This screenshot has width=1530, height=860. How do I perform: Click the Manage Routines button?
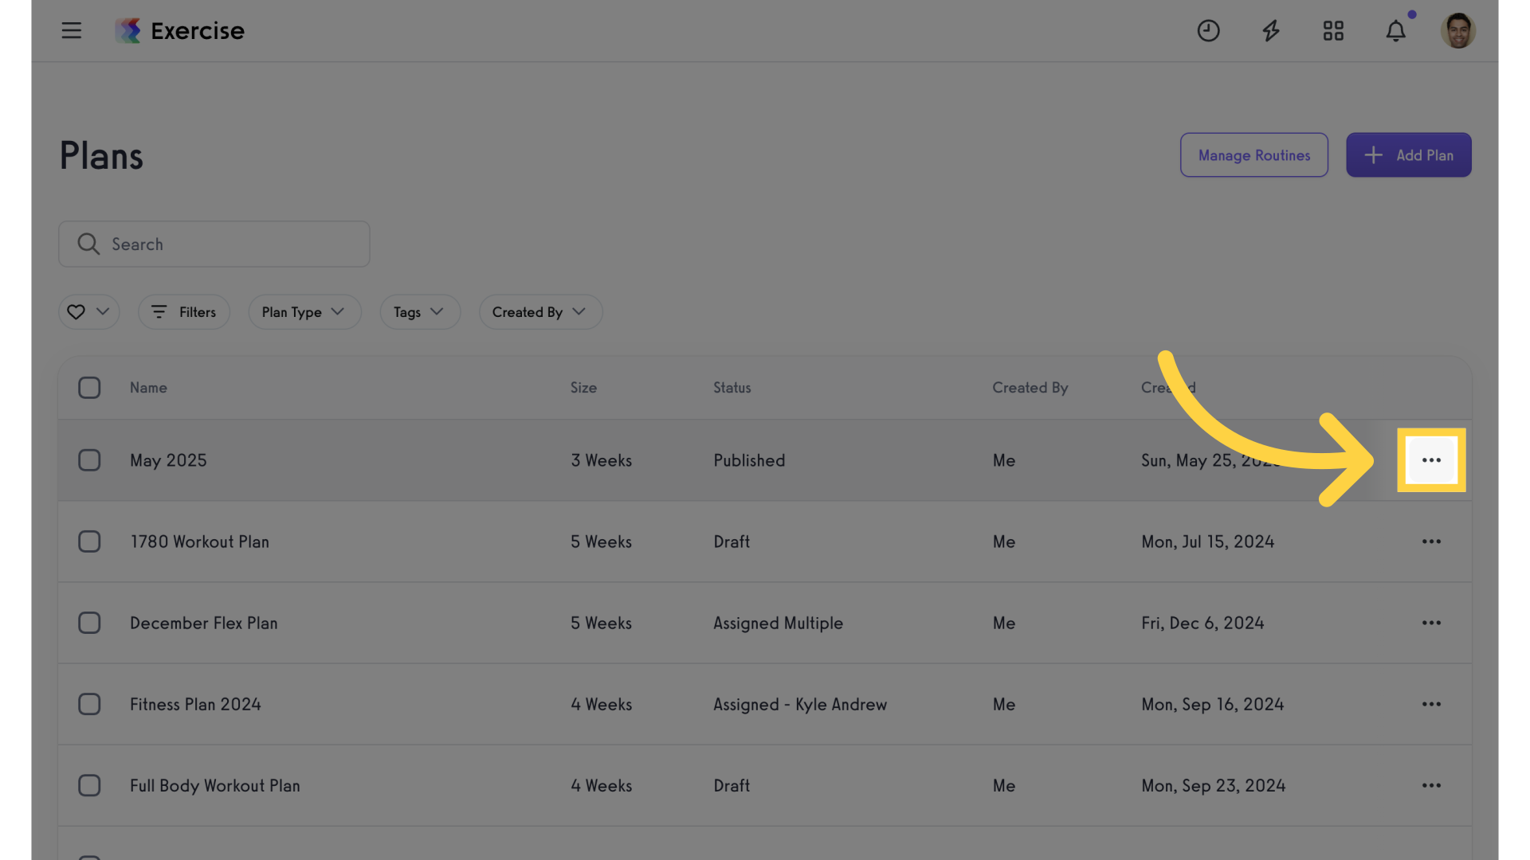pyautogui.click(x=1253, y=155)
